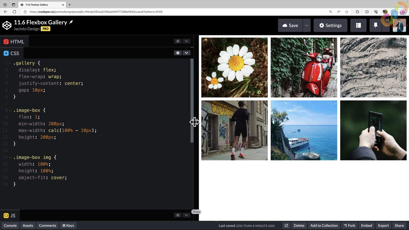Click the hands holding phone thumbnail
This screenshot has width=409, height=230.
point(373,130)
